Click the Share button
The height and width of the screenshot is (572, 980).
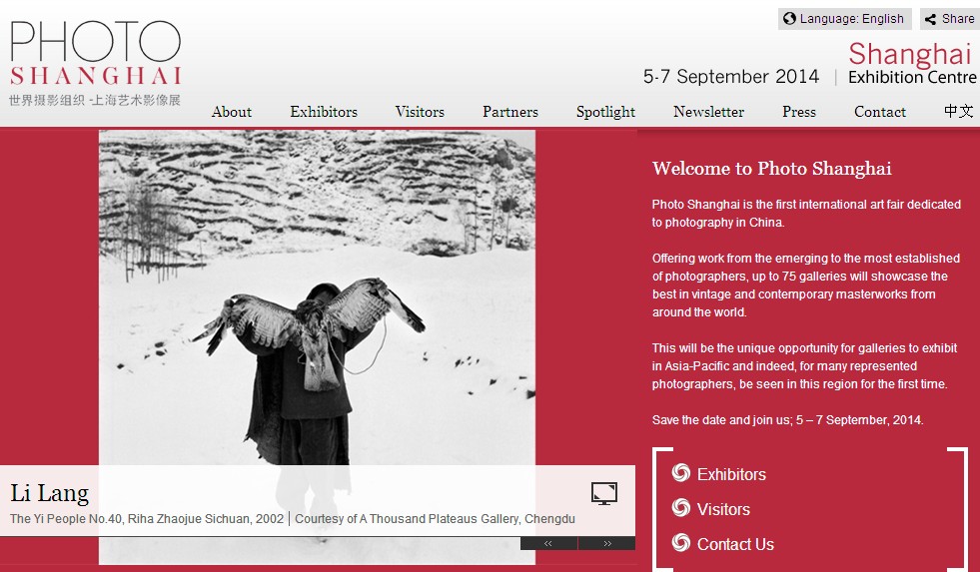pos(949,19)
